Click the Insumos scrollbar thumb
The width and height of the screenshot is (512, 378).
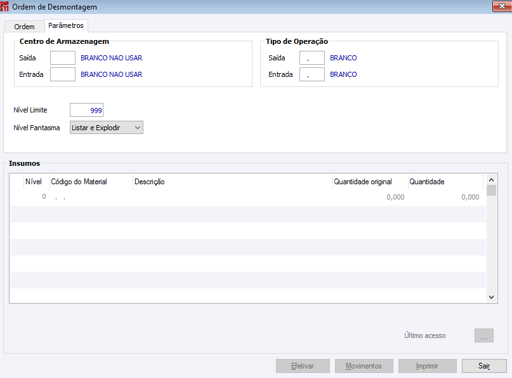click(x=492, y=191)
